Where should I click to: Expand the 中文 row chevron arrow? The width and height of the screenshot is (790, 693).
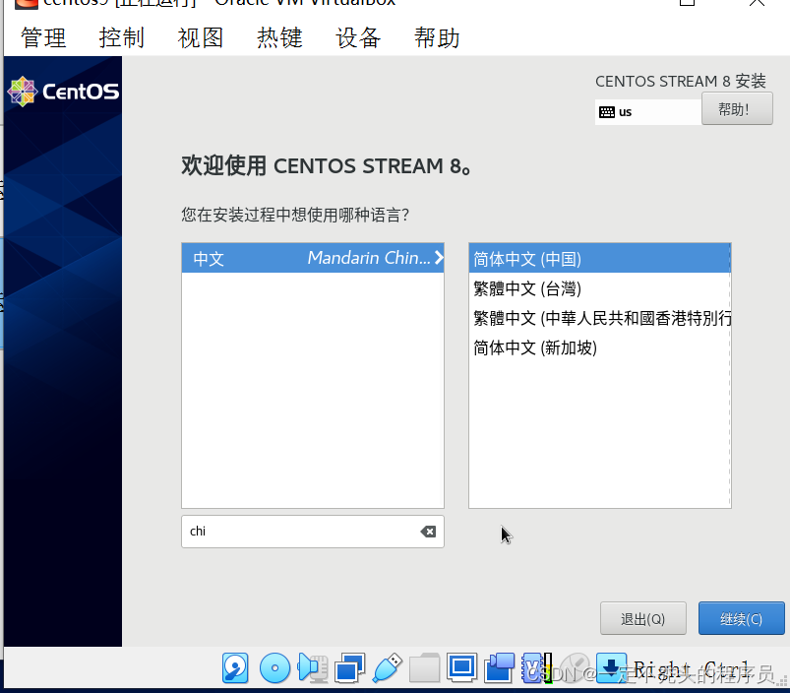[x=439, y=258]
